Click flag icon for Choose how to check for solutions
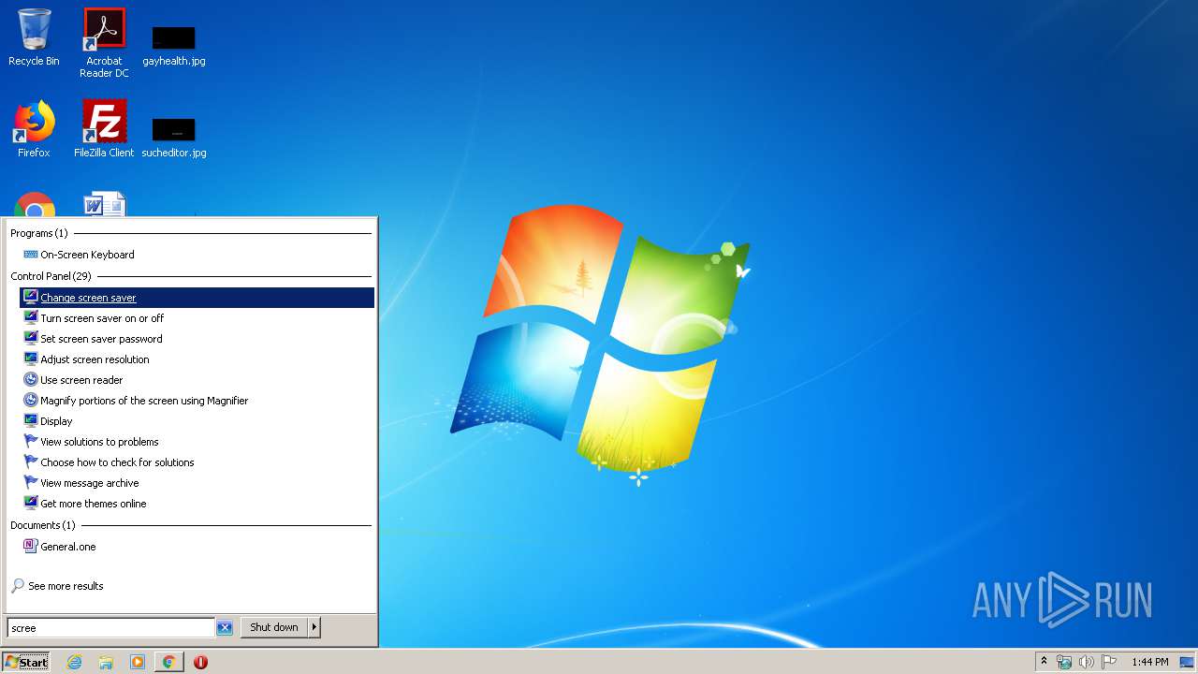This screenshot has height=674, width=1198. (x=31, y=462)
